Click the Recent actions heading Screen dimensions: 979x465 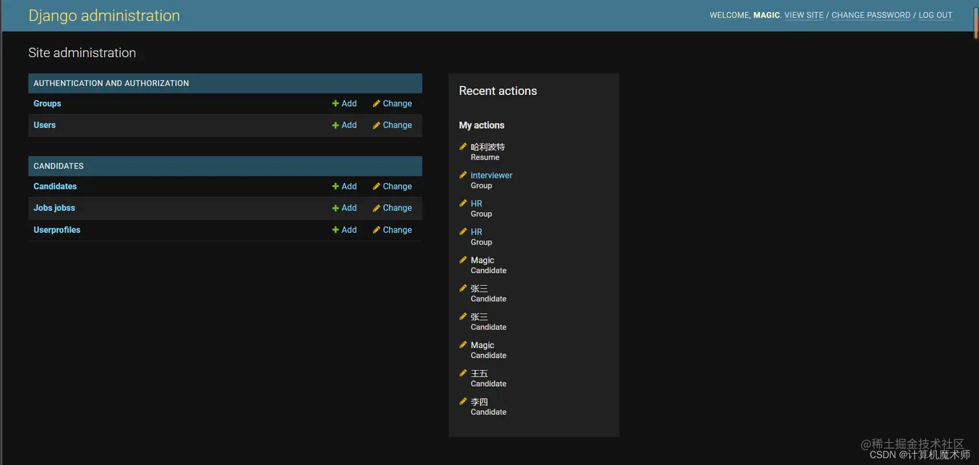498,91
